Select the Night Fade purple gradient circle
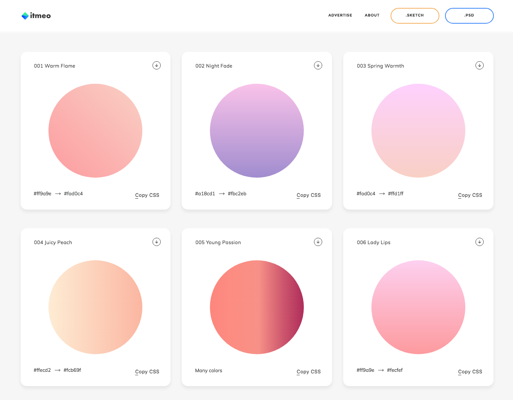The height and width of the screenshot is (400, 513). (x=257, y=131)
